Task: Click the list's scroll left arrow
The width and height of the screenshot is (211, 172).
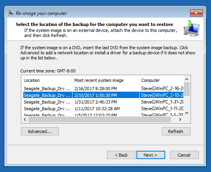Action: pos(25,119)
